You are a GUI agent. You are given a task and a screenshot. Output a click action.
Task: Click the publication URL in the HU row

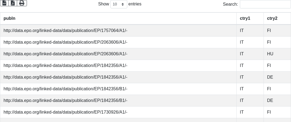pos(65,54)
